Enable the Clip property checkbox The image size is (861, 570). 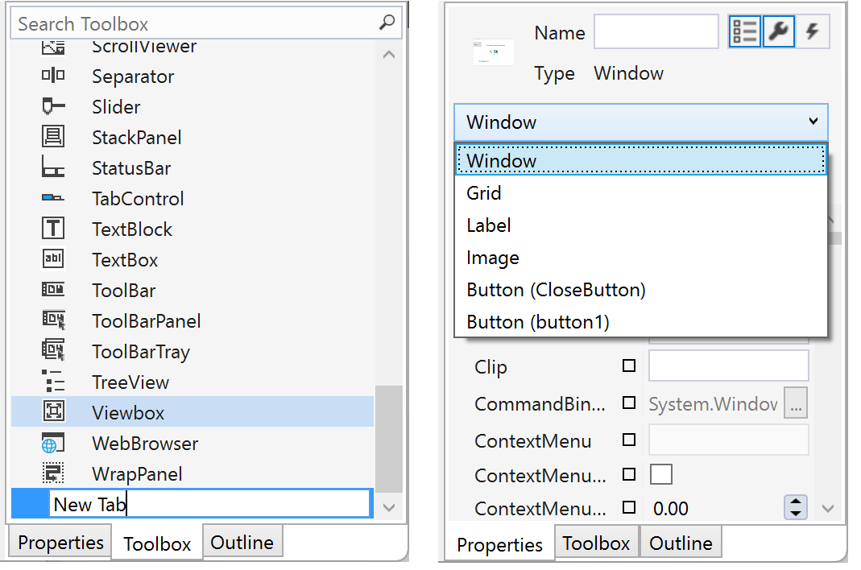tap(627, 366)
